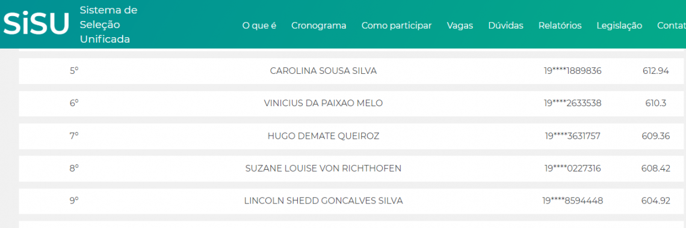Screen dimensions: 686x228
Task: Select the row for Vinicius da Paixao Melo
Action: point(350,104)
